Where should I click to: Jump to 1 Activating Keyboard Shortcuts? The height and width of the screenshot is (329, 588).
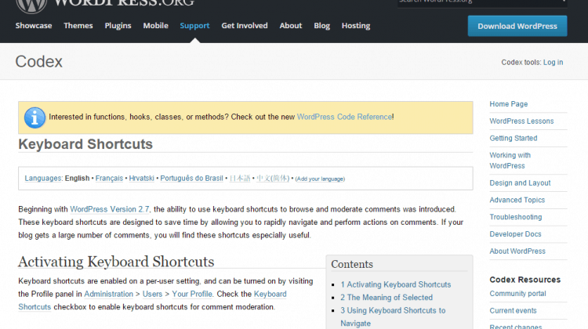(396, 284)
